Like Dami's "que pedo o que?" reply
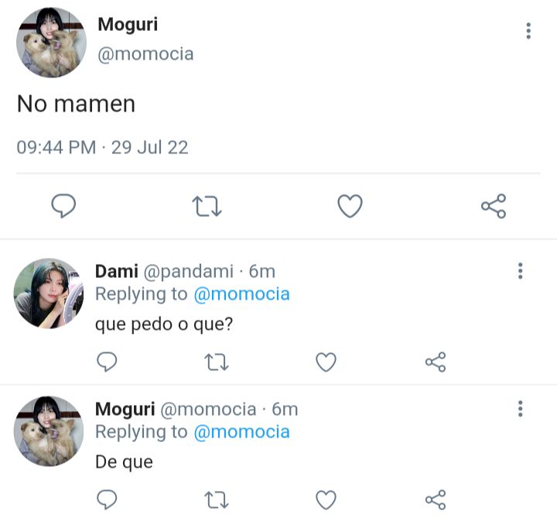 point(326,362)
